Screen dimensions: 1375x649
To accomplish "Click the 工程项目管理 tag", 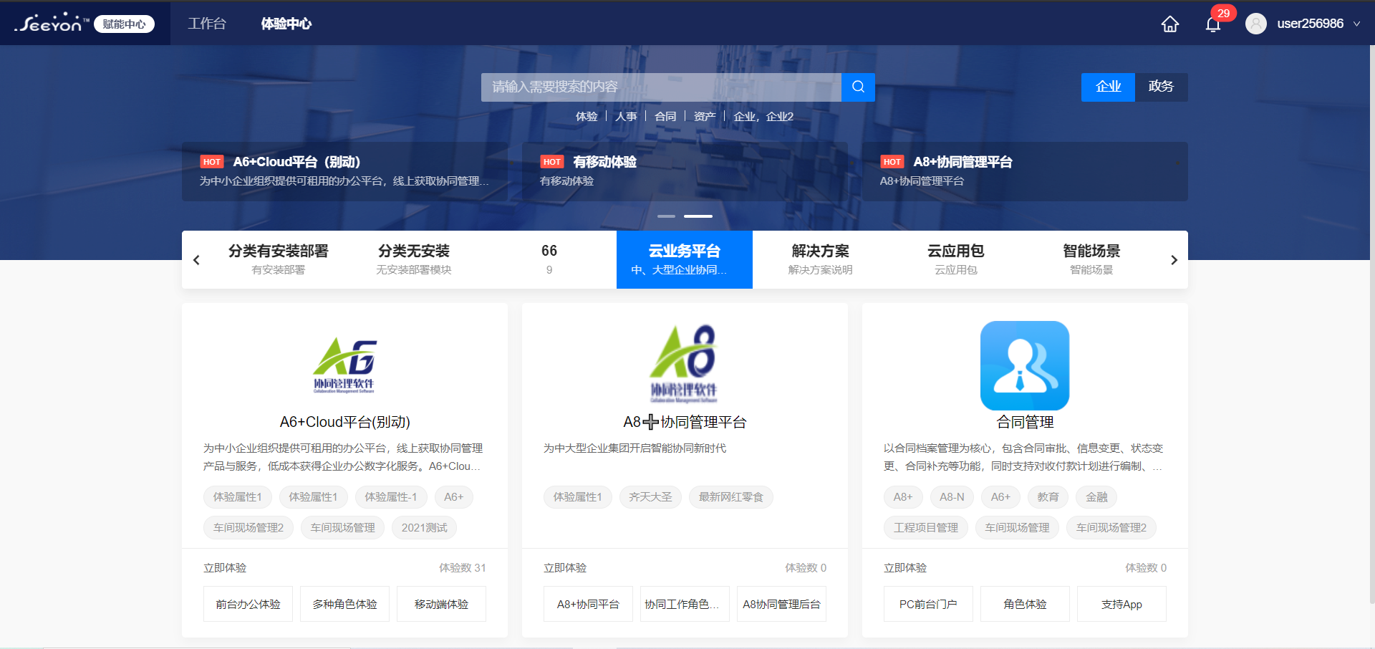I will pyautogui.click(x=926, y=528).
